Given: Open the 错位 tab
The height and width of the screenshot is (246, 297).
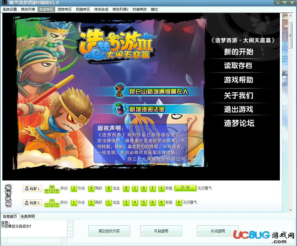Looking at the screenshot, I should pyautogui.click(x=154, y=9).
